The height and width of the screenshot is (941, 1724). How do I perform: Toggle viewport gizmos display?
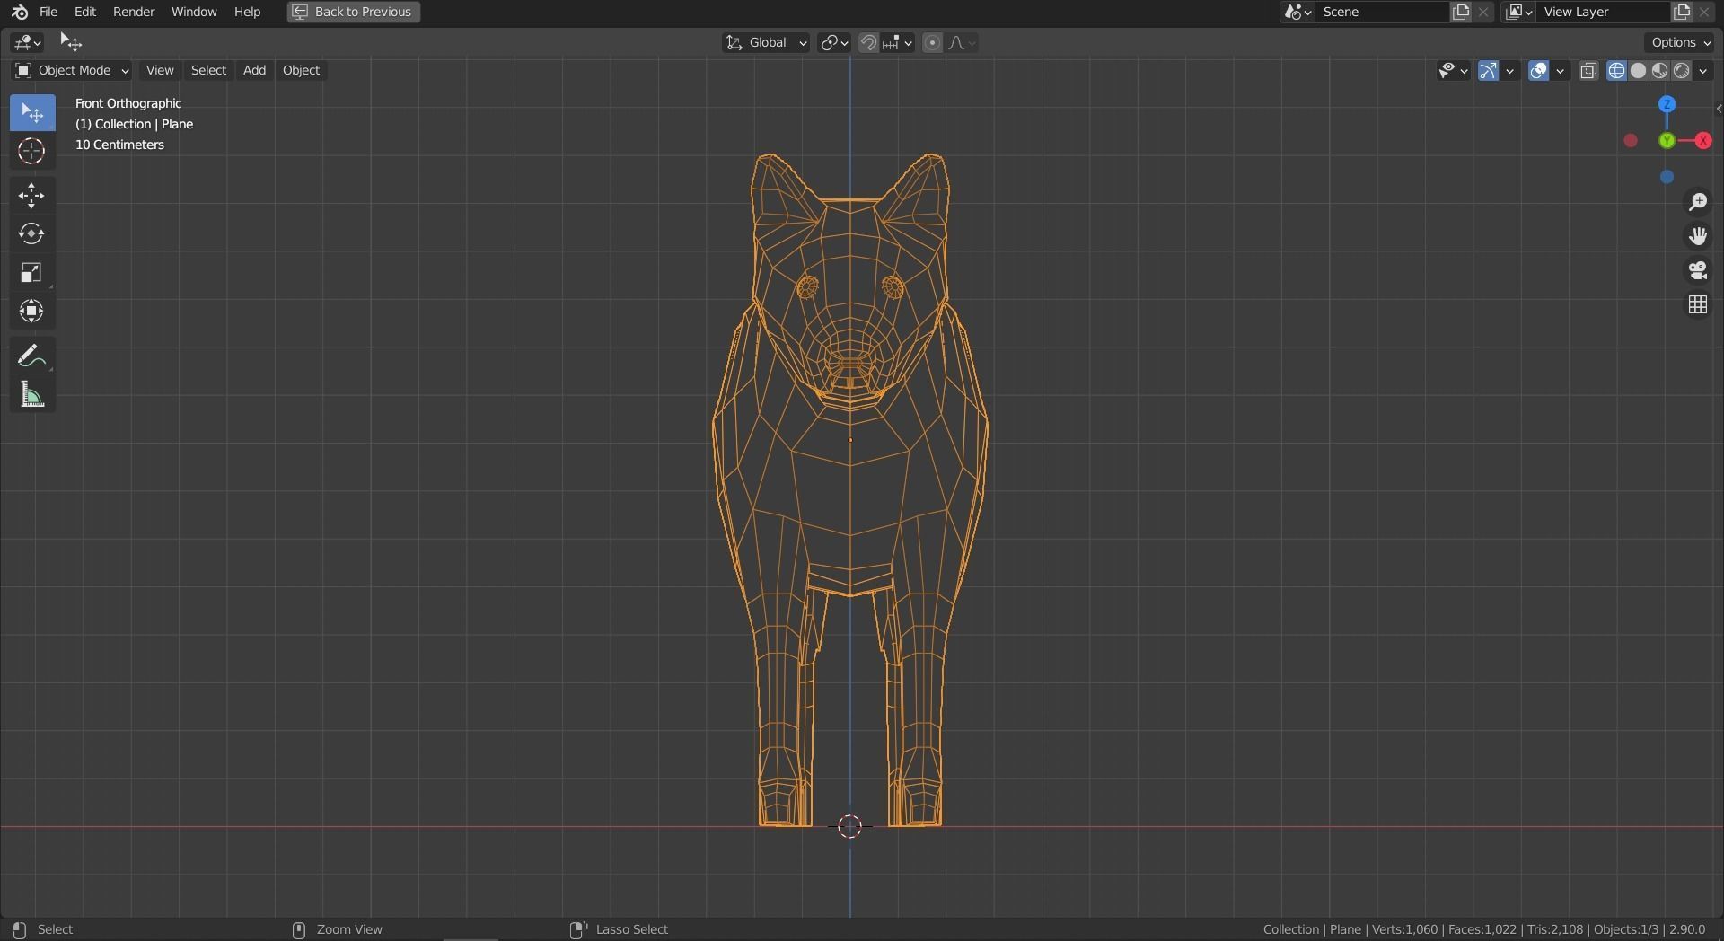[1488, 70]
